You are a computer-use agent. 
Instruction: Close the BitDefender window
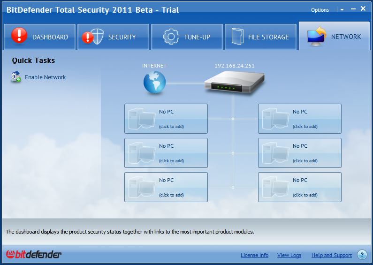click(363, 8)
